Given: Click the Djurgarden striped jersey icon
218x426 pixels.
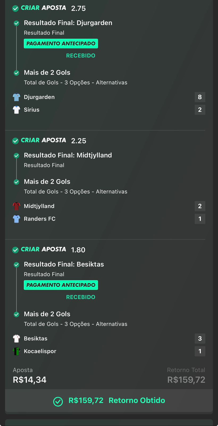Looking at the screenshot, I should tap(16, 97).
